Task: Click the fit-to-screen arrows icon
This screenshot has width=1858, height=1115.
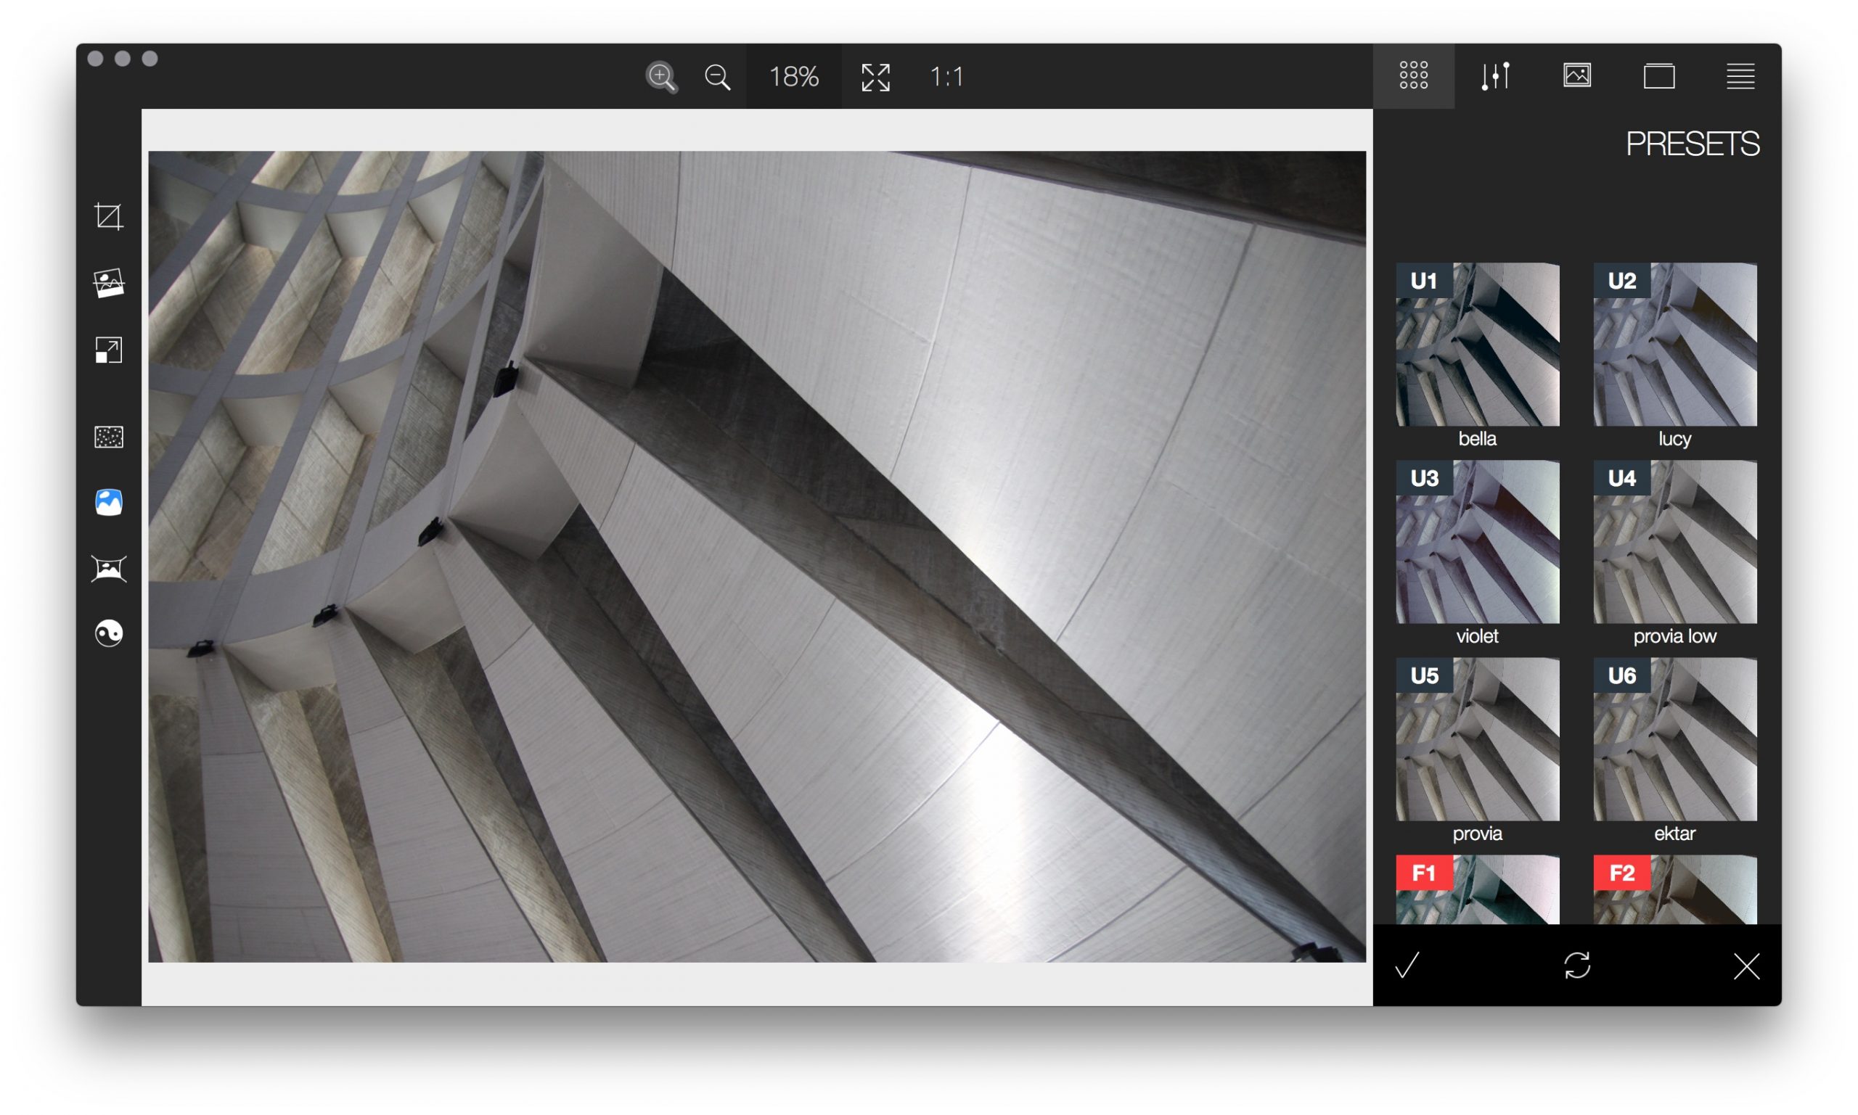Action: pos(875,77)
